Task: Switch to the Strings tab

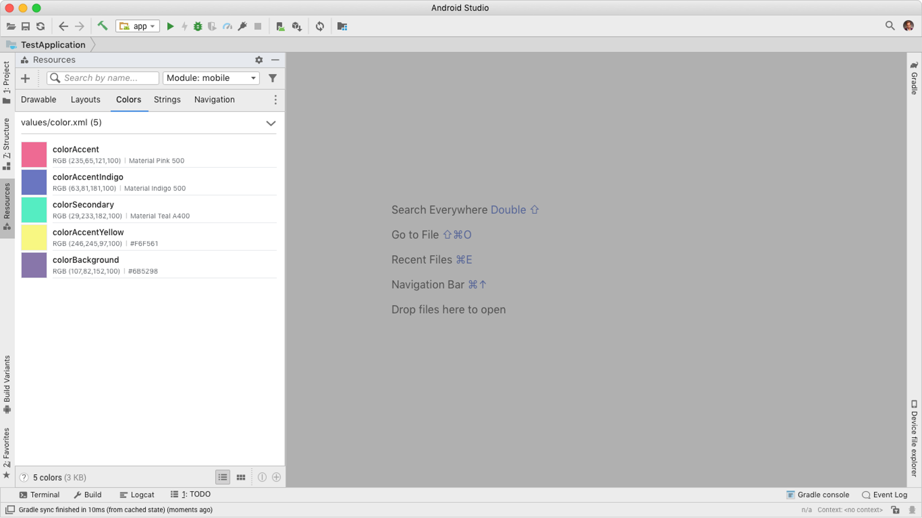Action: coord(167,100)
